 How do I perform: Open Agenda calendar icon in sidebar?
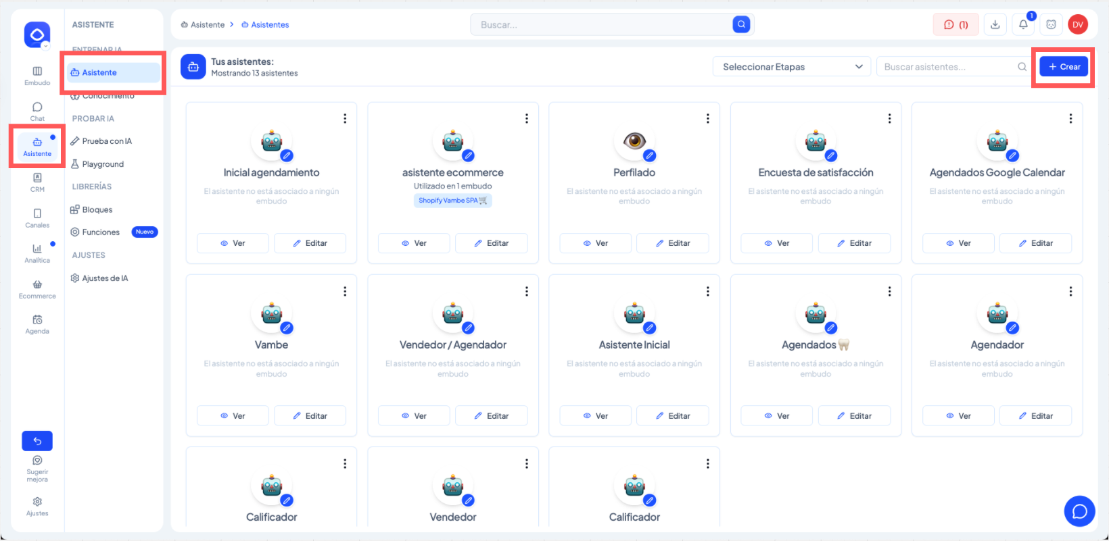[x=37, y=324]
